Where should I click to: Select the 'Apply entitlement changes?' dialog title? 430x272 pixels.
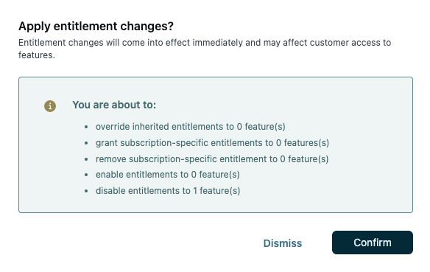(96, 26)
